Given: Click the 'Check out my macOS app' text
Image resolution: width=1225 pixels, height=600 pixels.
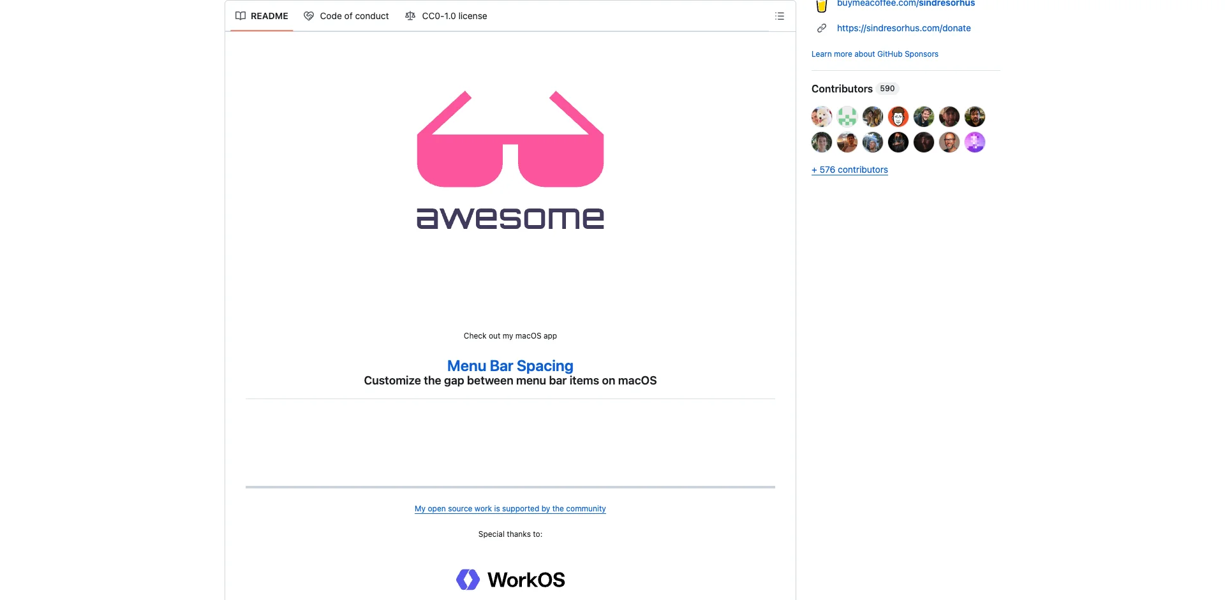Looking at the screenshot, I should pos(510,336).
